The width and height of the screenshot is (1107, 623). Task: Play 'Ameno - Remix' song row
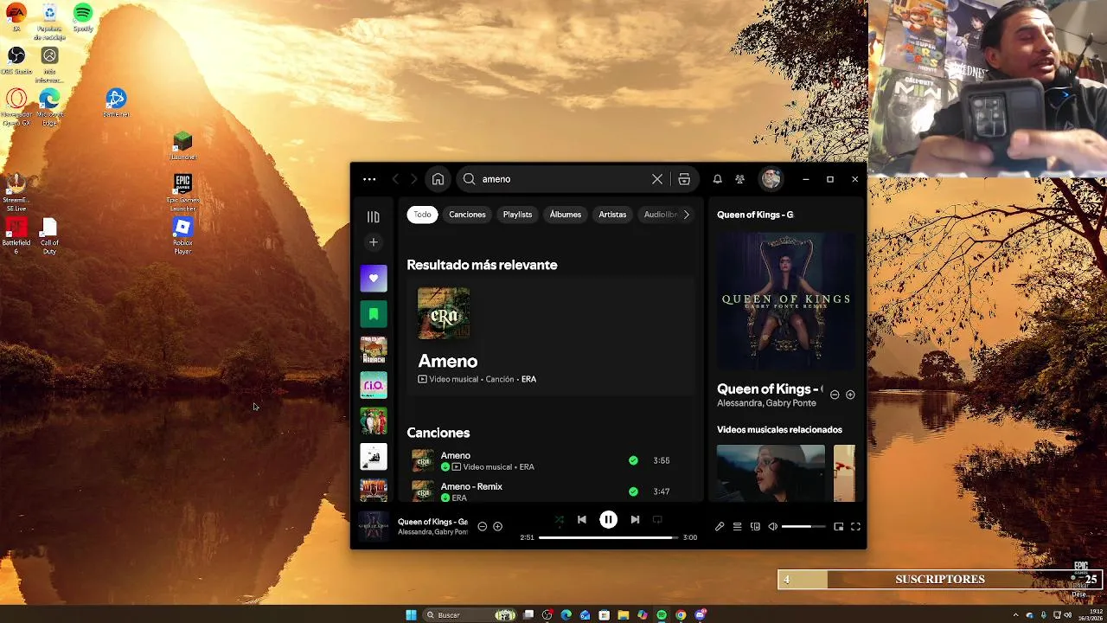551,491
